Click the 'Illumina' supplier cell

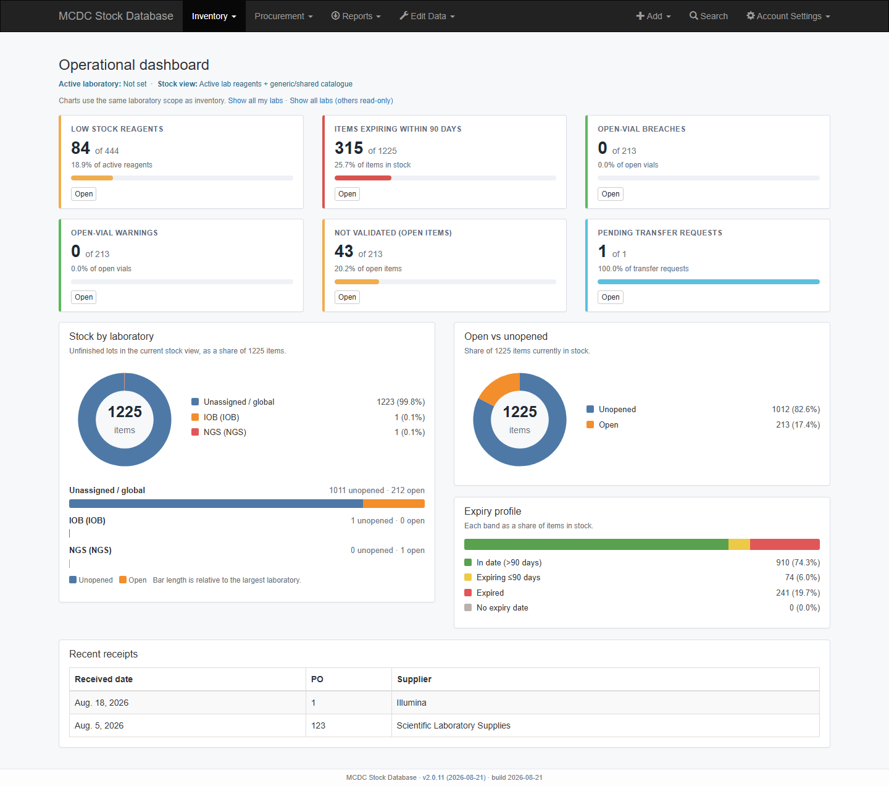click(606, 703)
